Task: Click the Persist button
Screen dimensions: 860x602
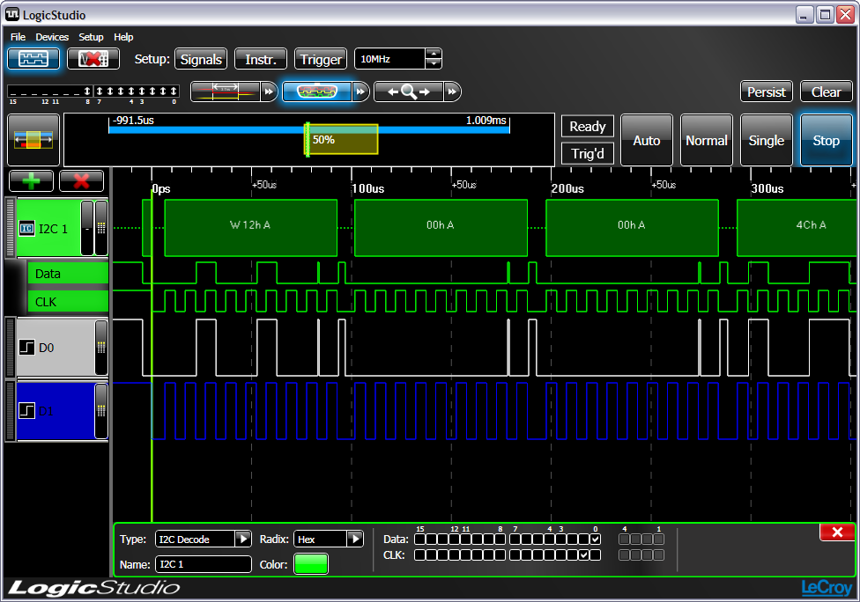Action: pos(767,92)
